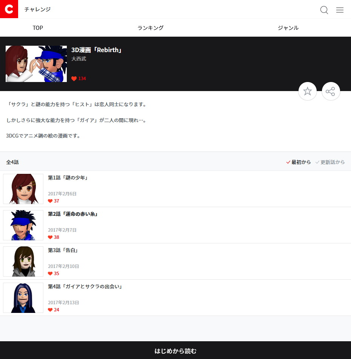The height and width of the screenshot is (359, 351).
Task: Sort episodes by 最初から
Action: (x=299, y=162)
